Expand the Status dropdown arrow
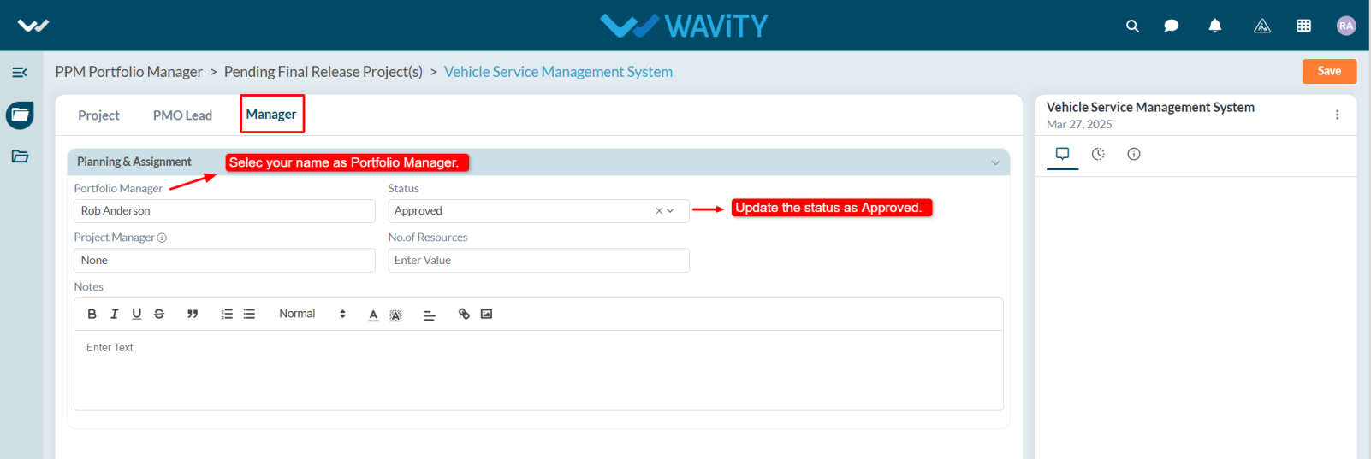Image resolution: width=1371 pixels, height=459 pixels. point(670,211)
